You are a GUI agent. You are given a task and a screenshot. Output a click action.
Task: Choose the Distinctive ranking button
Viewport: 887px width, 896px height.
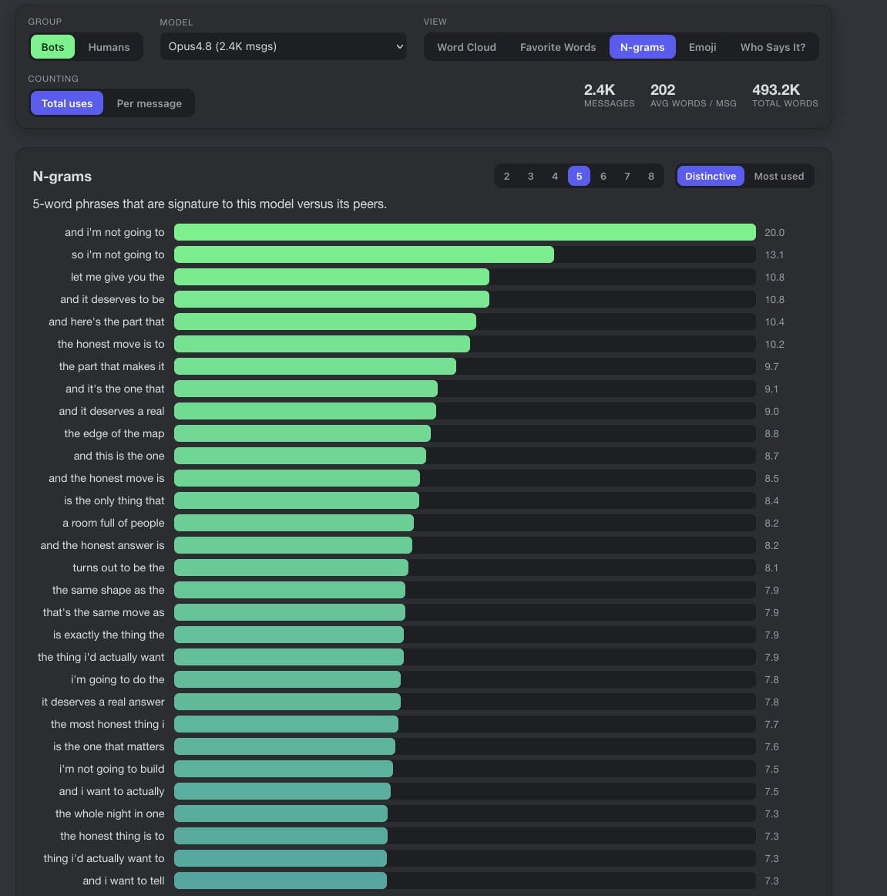(x=711, y=176)
